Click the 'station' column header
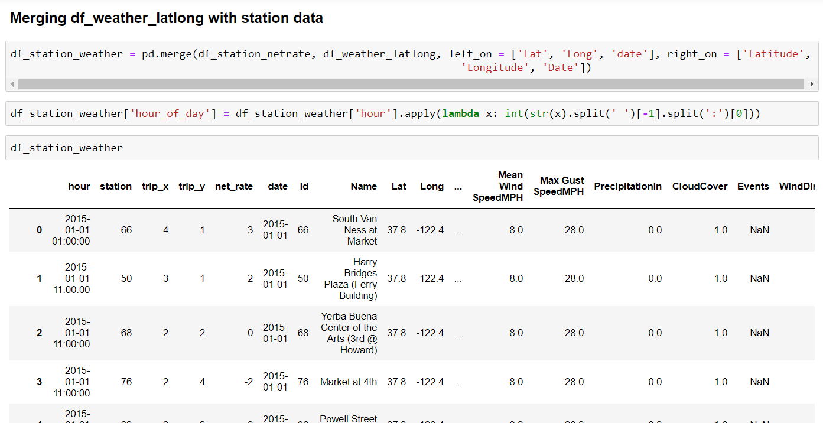The image size is (823, 423). 116,187
